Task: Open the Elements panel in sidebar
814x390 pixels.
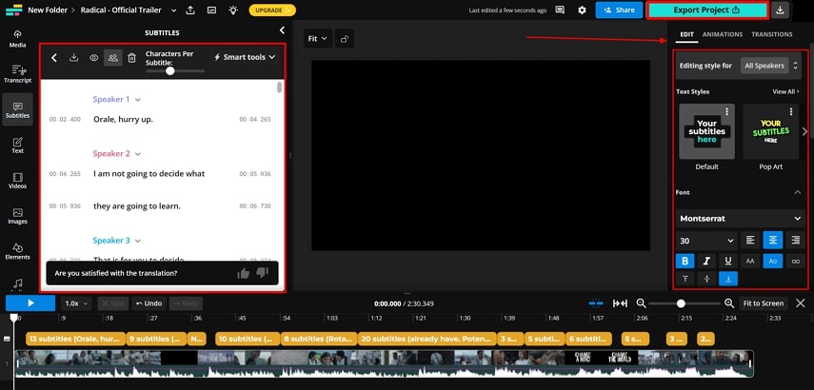Action: tap(18, 251)
